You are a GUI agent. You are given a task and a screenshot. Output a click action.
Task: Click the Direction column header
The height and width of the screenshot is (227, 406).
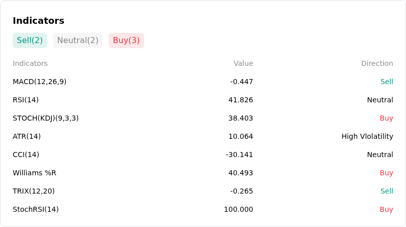pos(377,63)
